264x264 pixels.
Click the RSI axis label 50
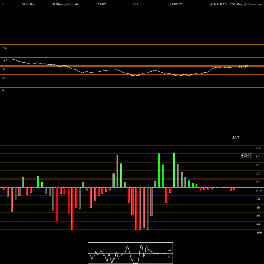(x=4, y=69)
